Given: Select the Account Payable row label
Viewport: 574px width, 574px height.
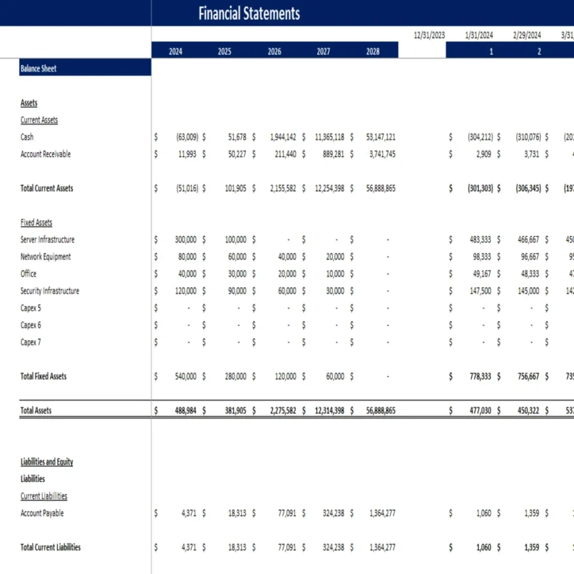Looking at the screenshot, I should coord(43,513).
